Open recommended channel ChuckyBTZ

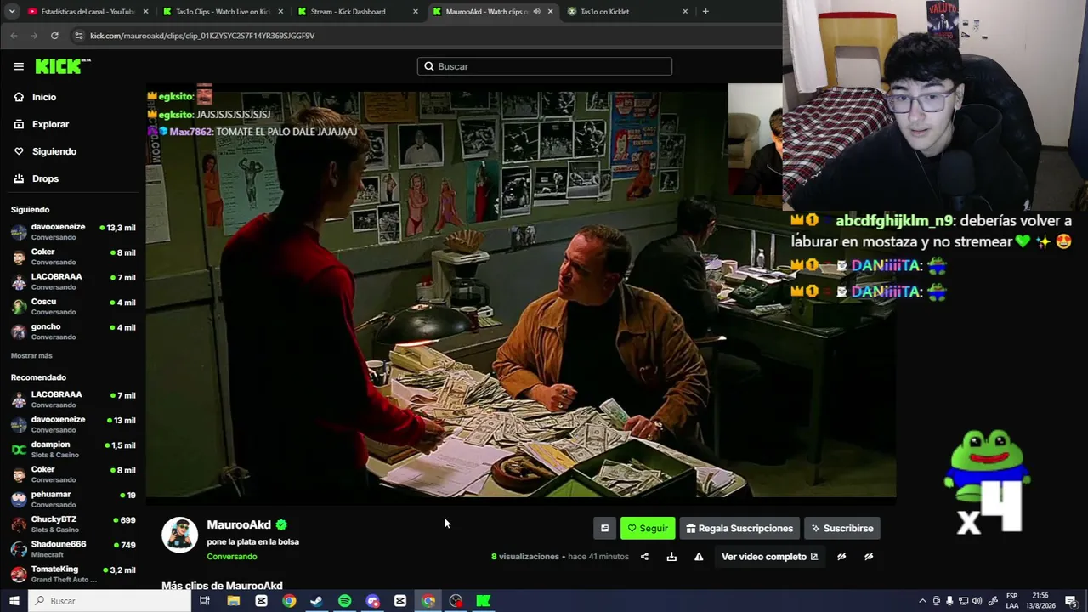(x=73, y=524)
